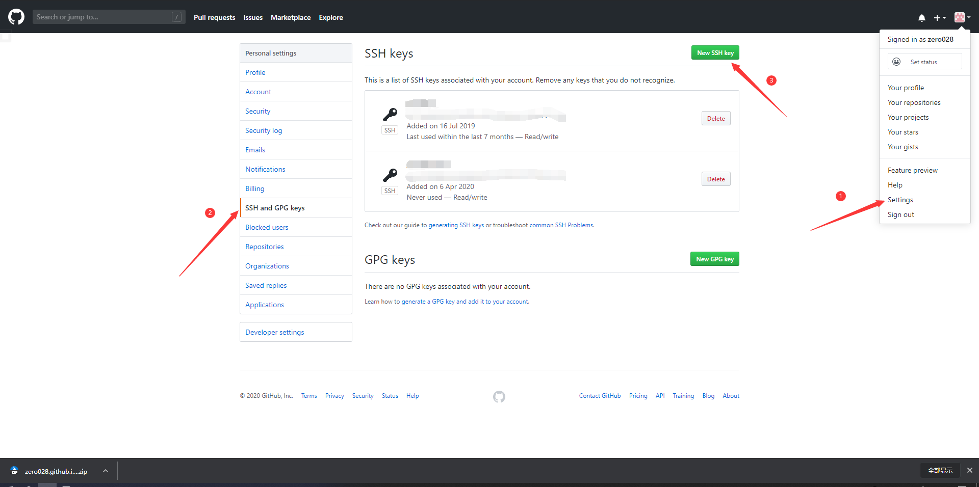Screen dimensions: 979x487
Task: Open the generate a GPG key link
Action: [x=465, y=302]
